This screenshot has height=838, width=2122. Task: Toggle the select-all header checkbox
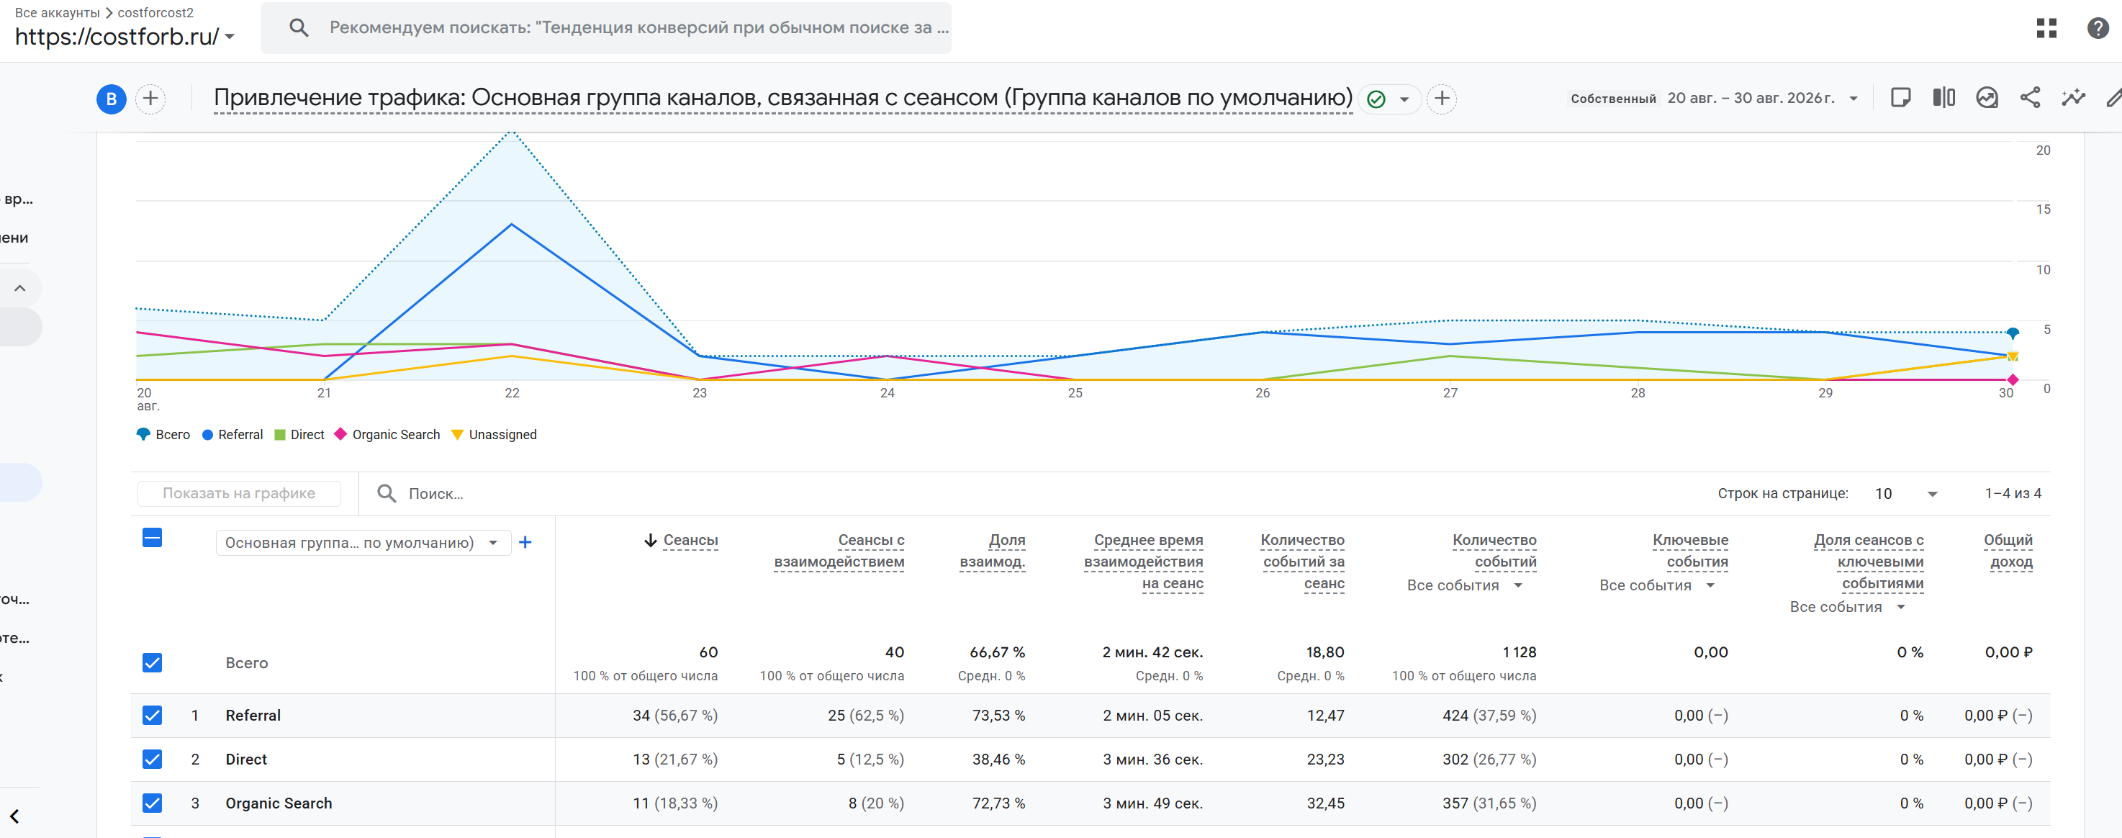click(x=152, y=538)
